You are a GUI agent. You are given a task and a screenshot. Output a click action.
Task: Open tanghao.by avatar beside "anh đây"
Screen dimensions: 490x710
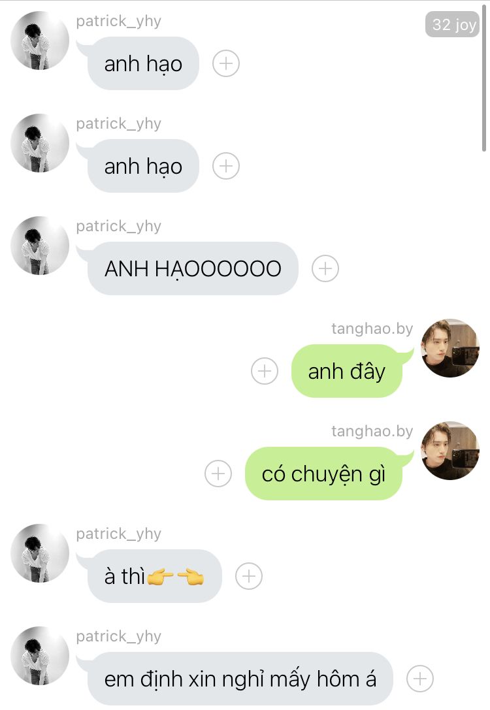[450, 347]
